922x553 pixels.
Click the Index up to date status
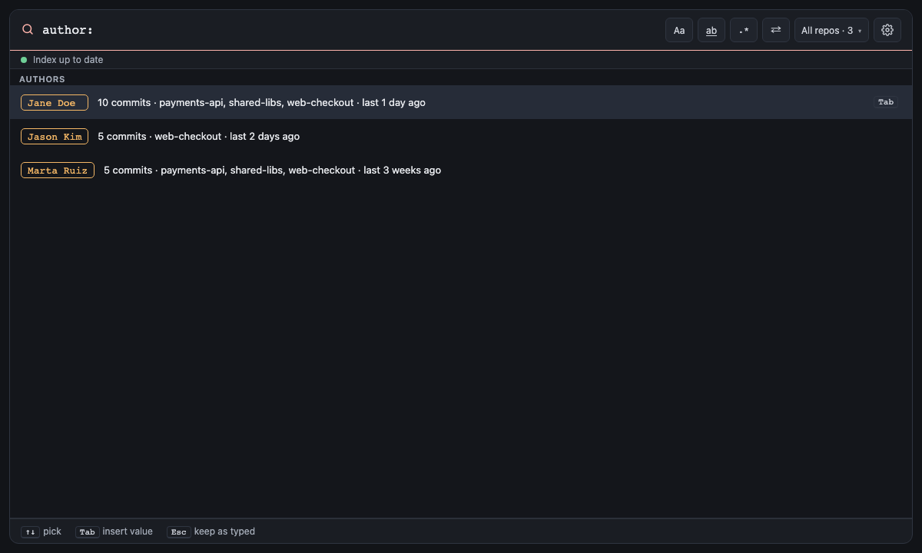click(68, 60)
